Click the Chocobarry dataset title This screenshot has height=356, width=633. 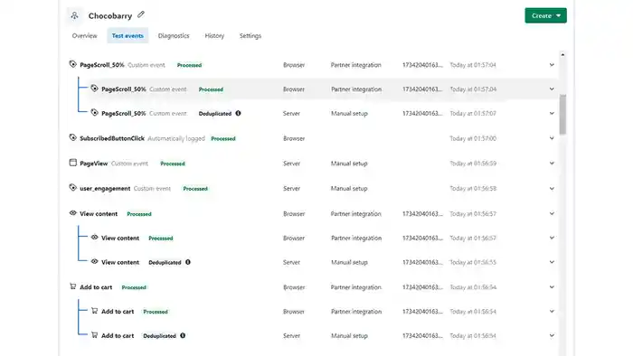pyautogui.click(x=110, y=15)
